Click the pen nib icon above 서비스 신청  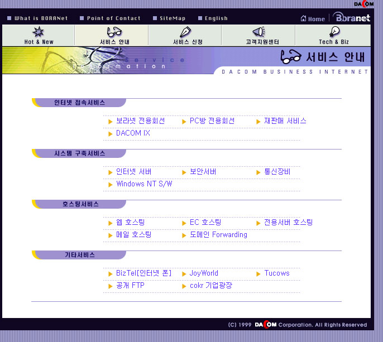coord(185,32)
